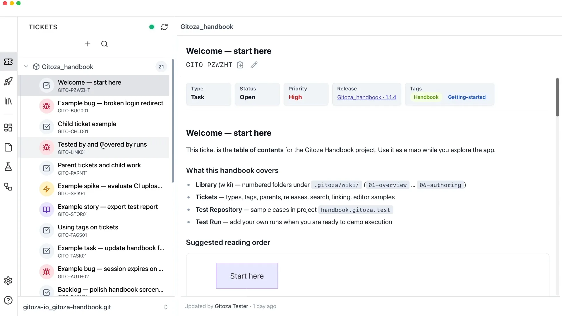Open the linked-squares workflow sidebar icon
Image resolution: width=562 pixels, height=316 pixels.
click(x=8, y=187)
